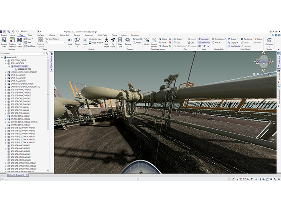Click the Grid Plane button
The height and width of the screenshot is (211, 281).
[x=29, y=46]
